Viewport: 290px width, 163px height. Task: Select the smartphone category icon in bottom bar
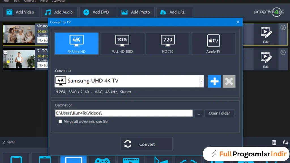(x=16, y=160)
